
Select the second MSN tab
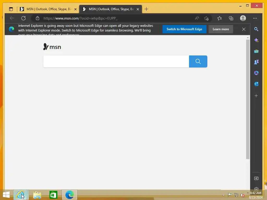tap(111, 9)
